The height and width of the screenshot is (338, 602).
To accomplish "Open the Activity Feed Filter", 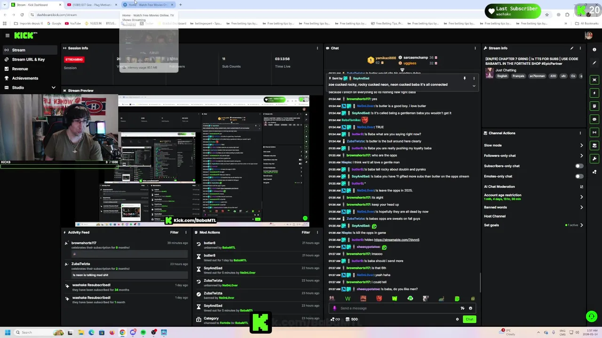I will pos(174,232).
